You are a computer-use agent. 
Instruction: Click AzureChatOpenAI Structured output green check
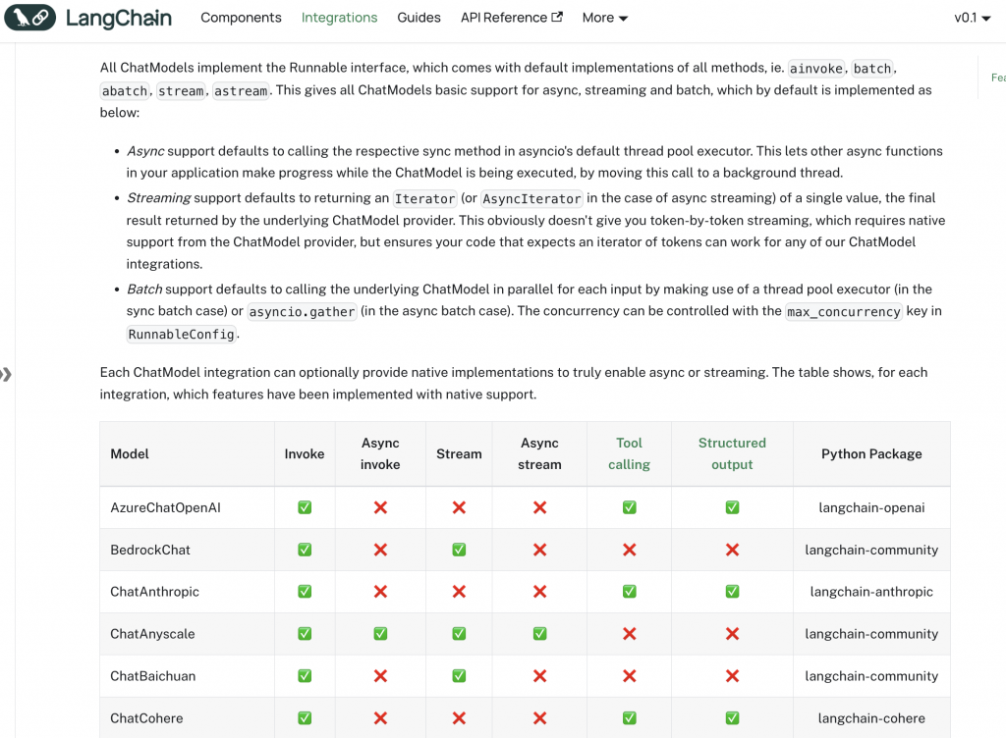(732, 507)
